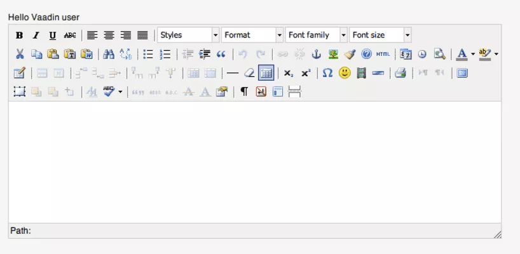Insert a blockquote
520x254 pixels.
click(x=221, y=55)
